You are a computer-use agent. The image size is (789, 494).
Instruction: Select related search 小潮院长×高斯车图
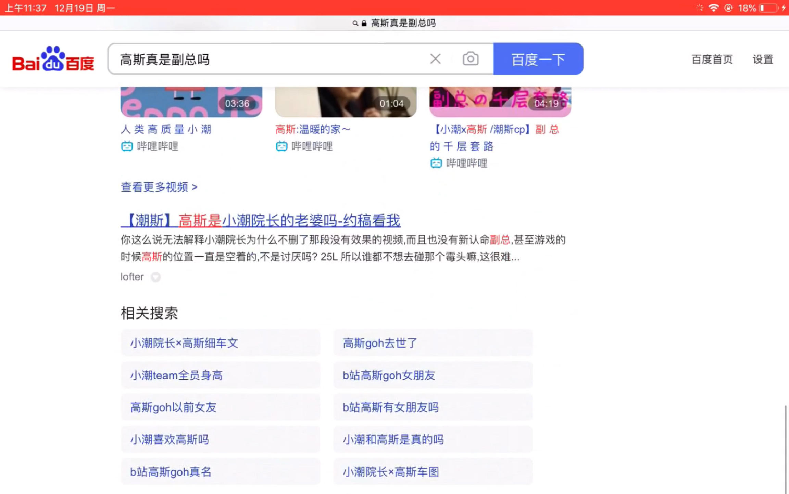(433, 471)
